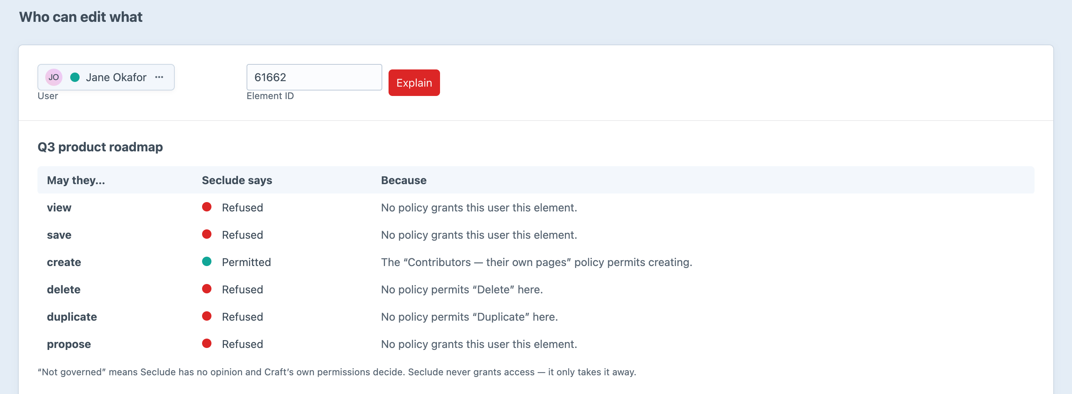Viewport: 1072px width, 394px height.
Task: Click the red status dot in delete row
Action: 207,289
